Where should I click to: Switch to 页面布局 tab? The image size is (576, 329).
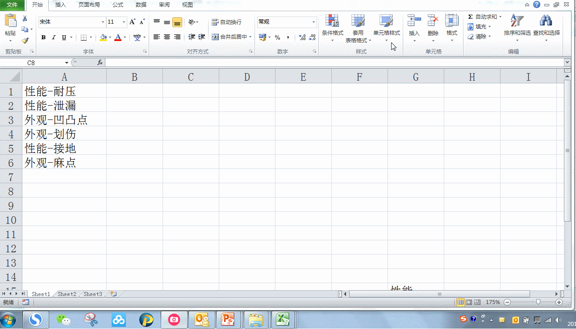click(89, 5)
